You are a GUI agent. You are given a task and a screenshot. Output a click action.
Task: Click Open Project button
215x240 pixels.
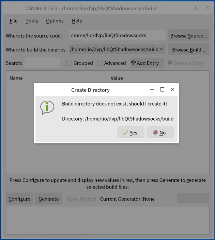[81, 199]
